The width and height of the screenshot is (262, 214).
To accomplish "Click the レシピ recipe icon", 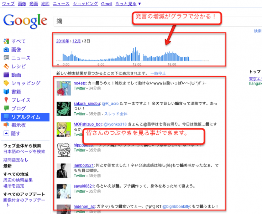I will point(6,66).
